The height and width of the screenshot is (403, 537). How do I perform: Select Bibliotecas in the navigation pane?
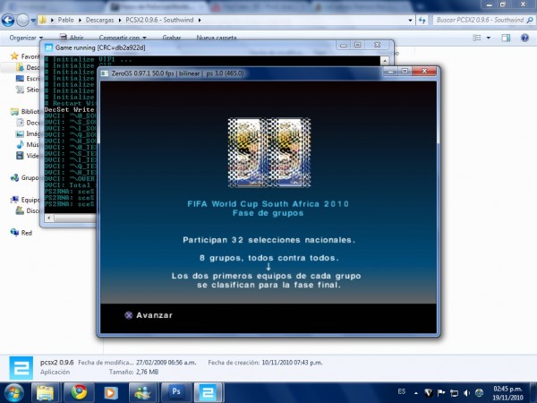(25, 111)
